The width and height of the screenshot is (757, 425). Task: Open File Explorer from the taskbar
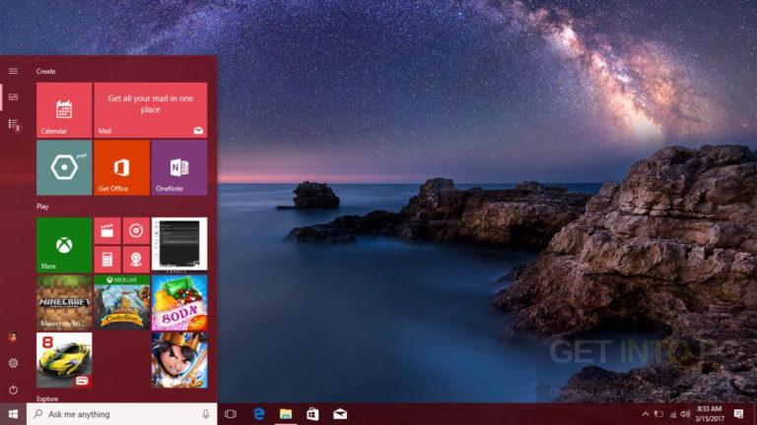click(x=286, y=414)
